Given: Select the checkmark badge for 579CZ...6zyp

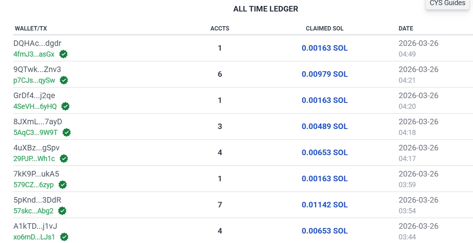Looking at the screenshot, I should 63,185.
